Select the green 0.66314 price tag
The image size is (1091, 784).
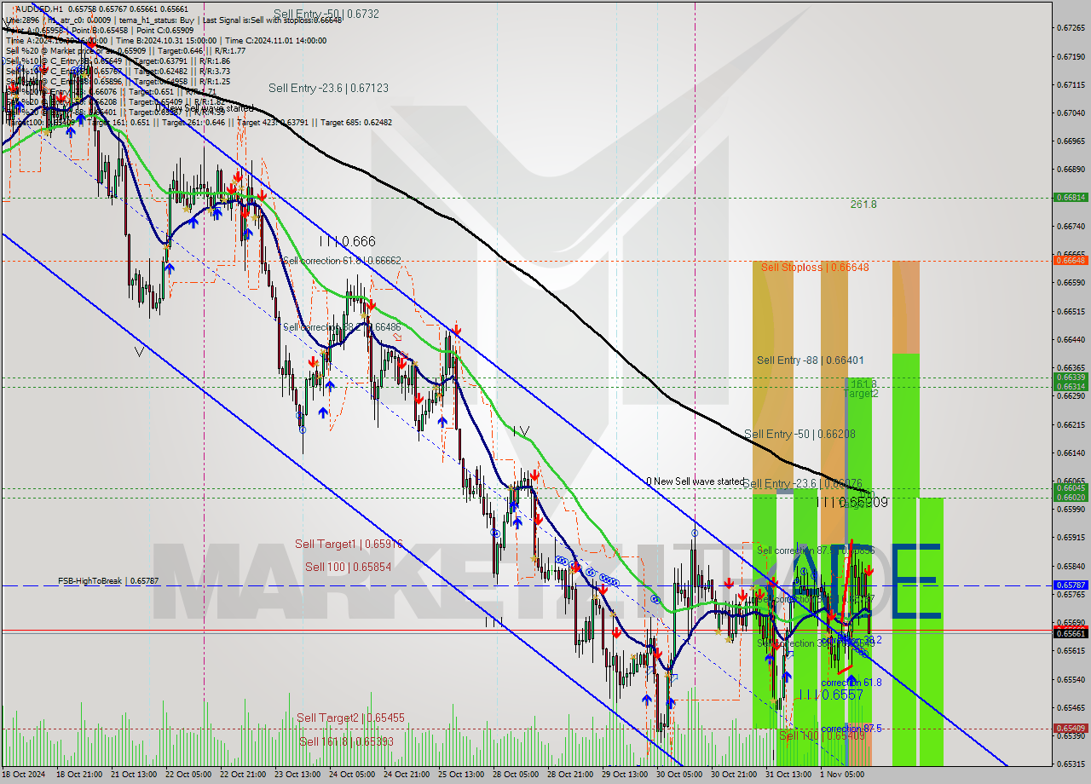[x=1070, y=386]
